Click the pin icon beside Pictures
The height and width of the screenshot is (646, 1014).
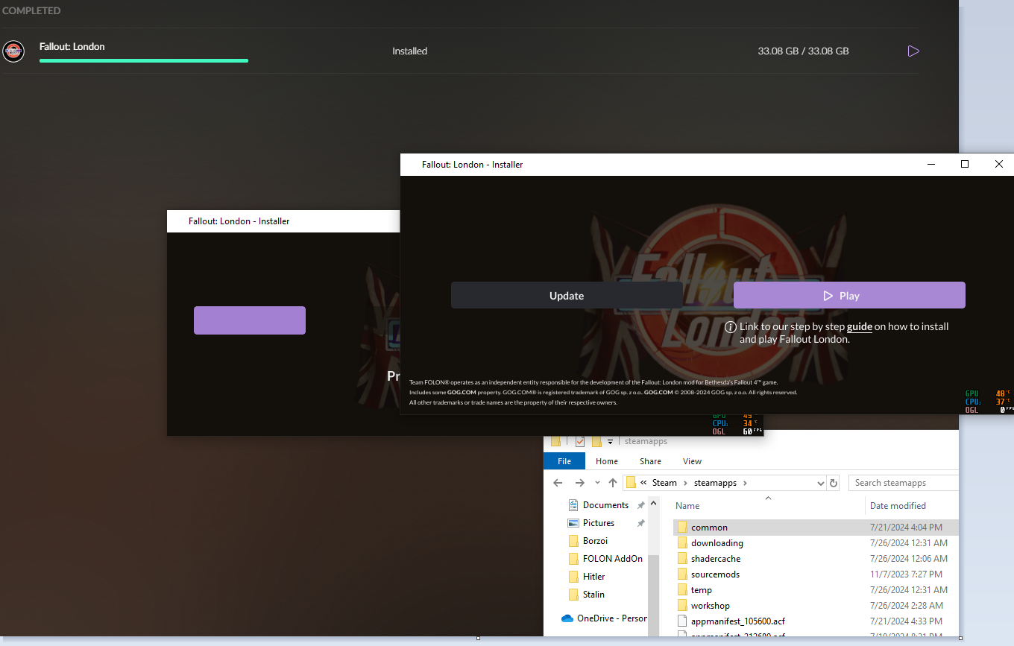[640, 523]
